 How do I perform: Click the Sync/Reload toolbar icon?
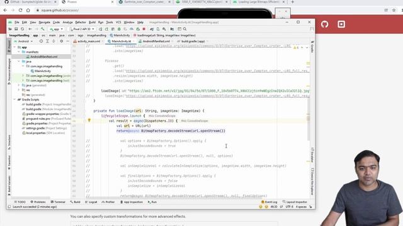(23, 29)
